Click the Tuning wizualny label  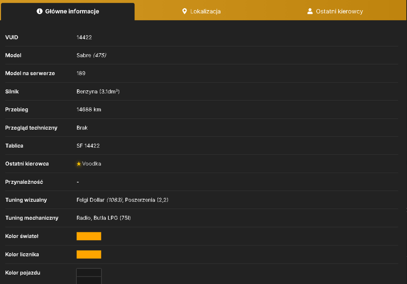[x=26, y=200]
